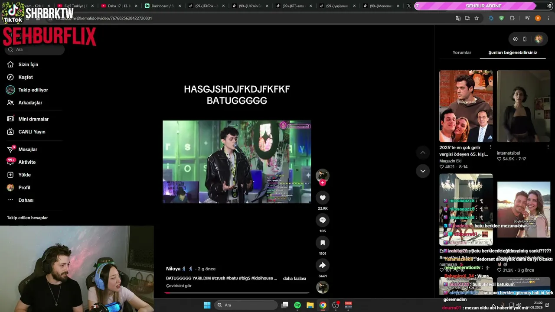Click the Takip edilen hesaplar heading
The height and width of the screenshot is (312, 555).
[27, 218]
